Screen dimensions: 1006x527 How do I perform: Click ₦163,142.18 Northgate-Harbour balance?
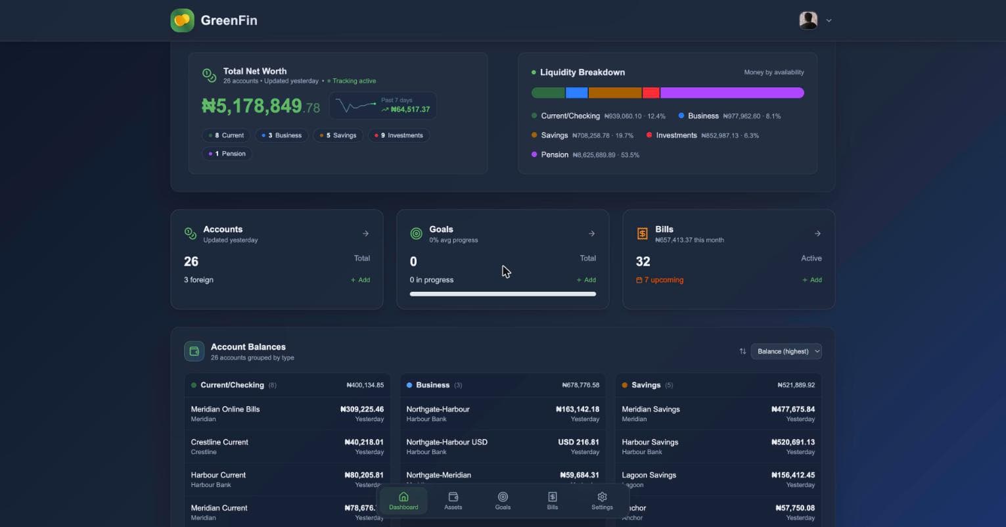(578, 409)
